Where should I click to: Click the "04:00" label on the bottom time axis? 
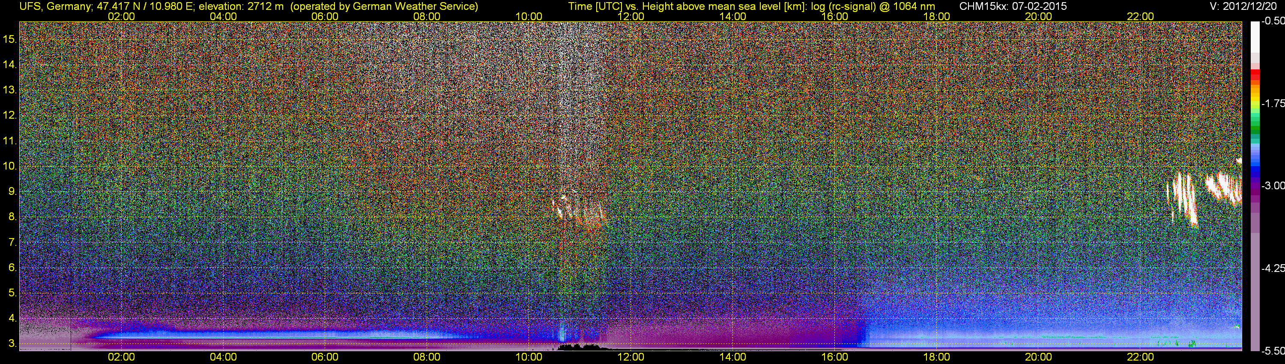[x=223, y=357]
